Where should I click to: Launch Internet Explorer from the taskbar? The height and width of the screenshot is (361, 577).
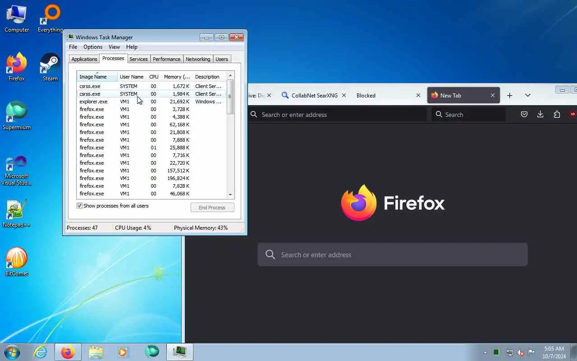[41, 352]
